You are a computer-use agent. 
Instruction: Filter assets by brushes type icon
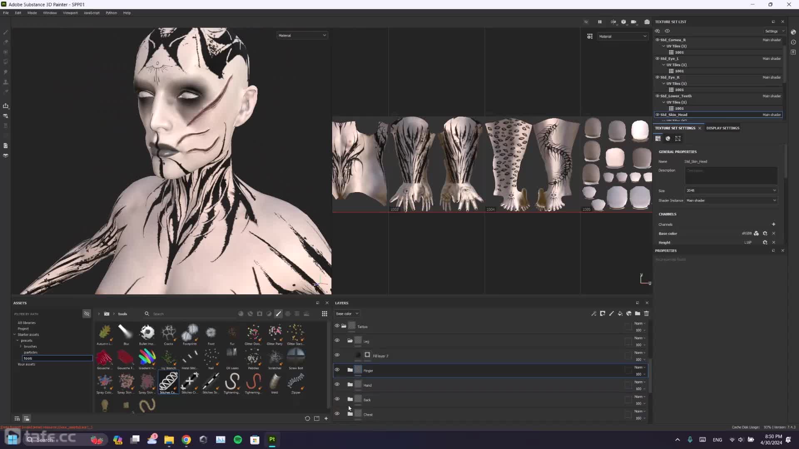tap(278, 313)
